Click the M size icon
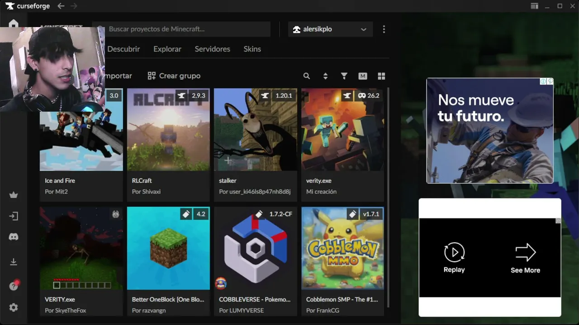 coord(363,76)
